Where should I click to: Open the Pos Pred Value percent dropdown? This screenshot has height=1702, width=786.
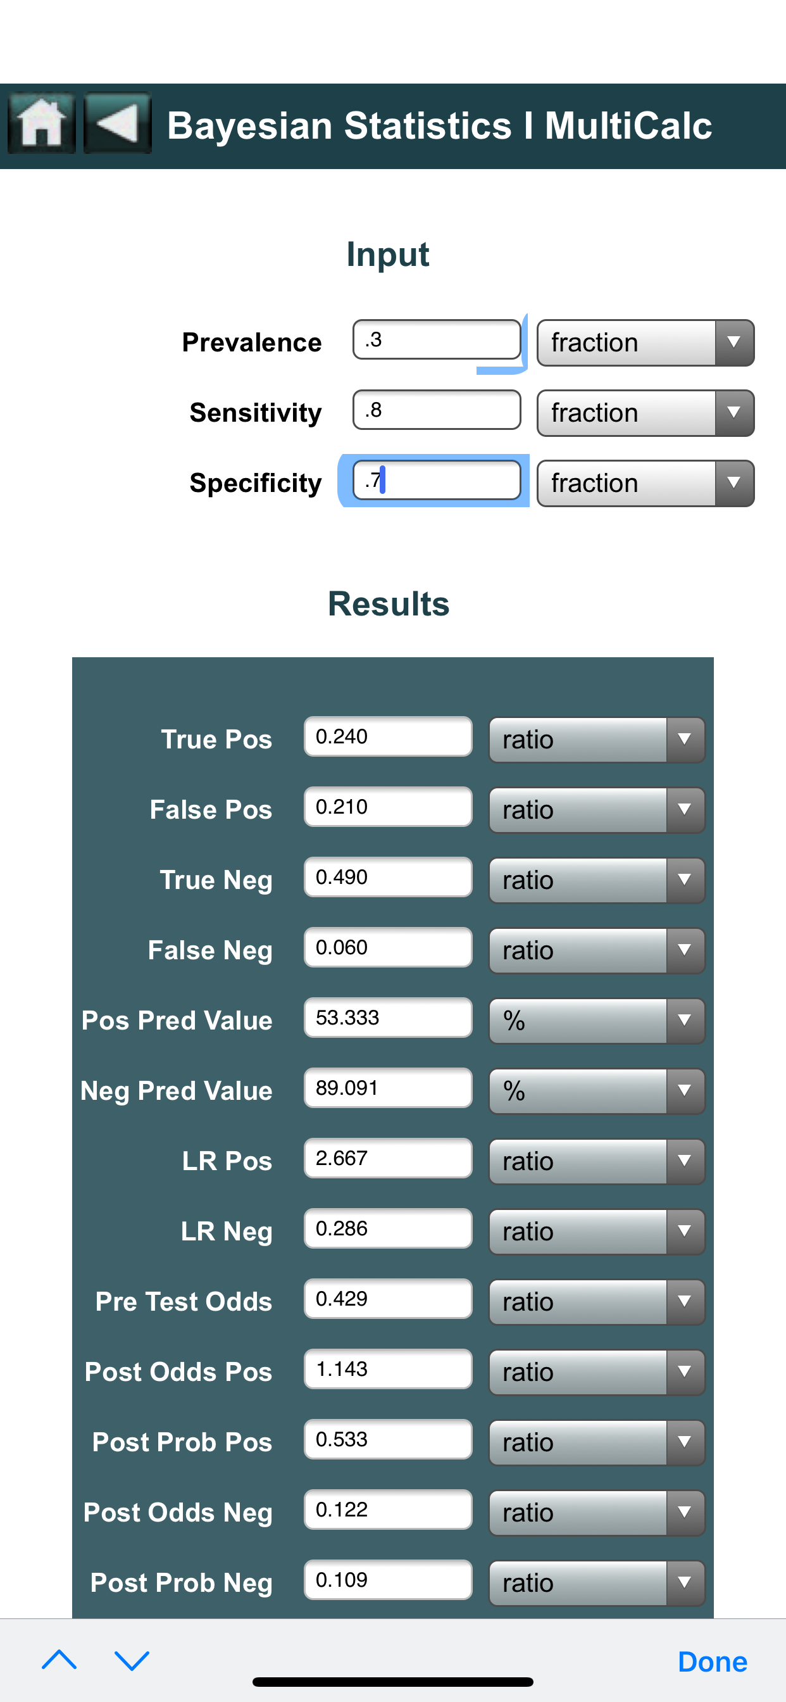click(596, 1021)
